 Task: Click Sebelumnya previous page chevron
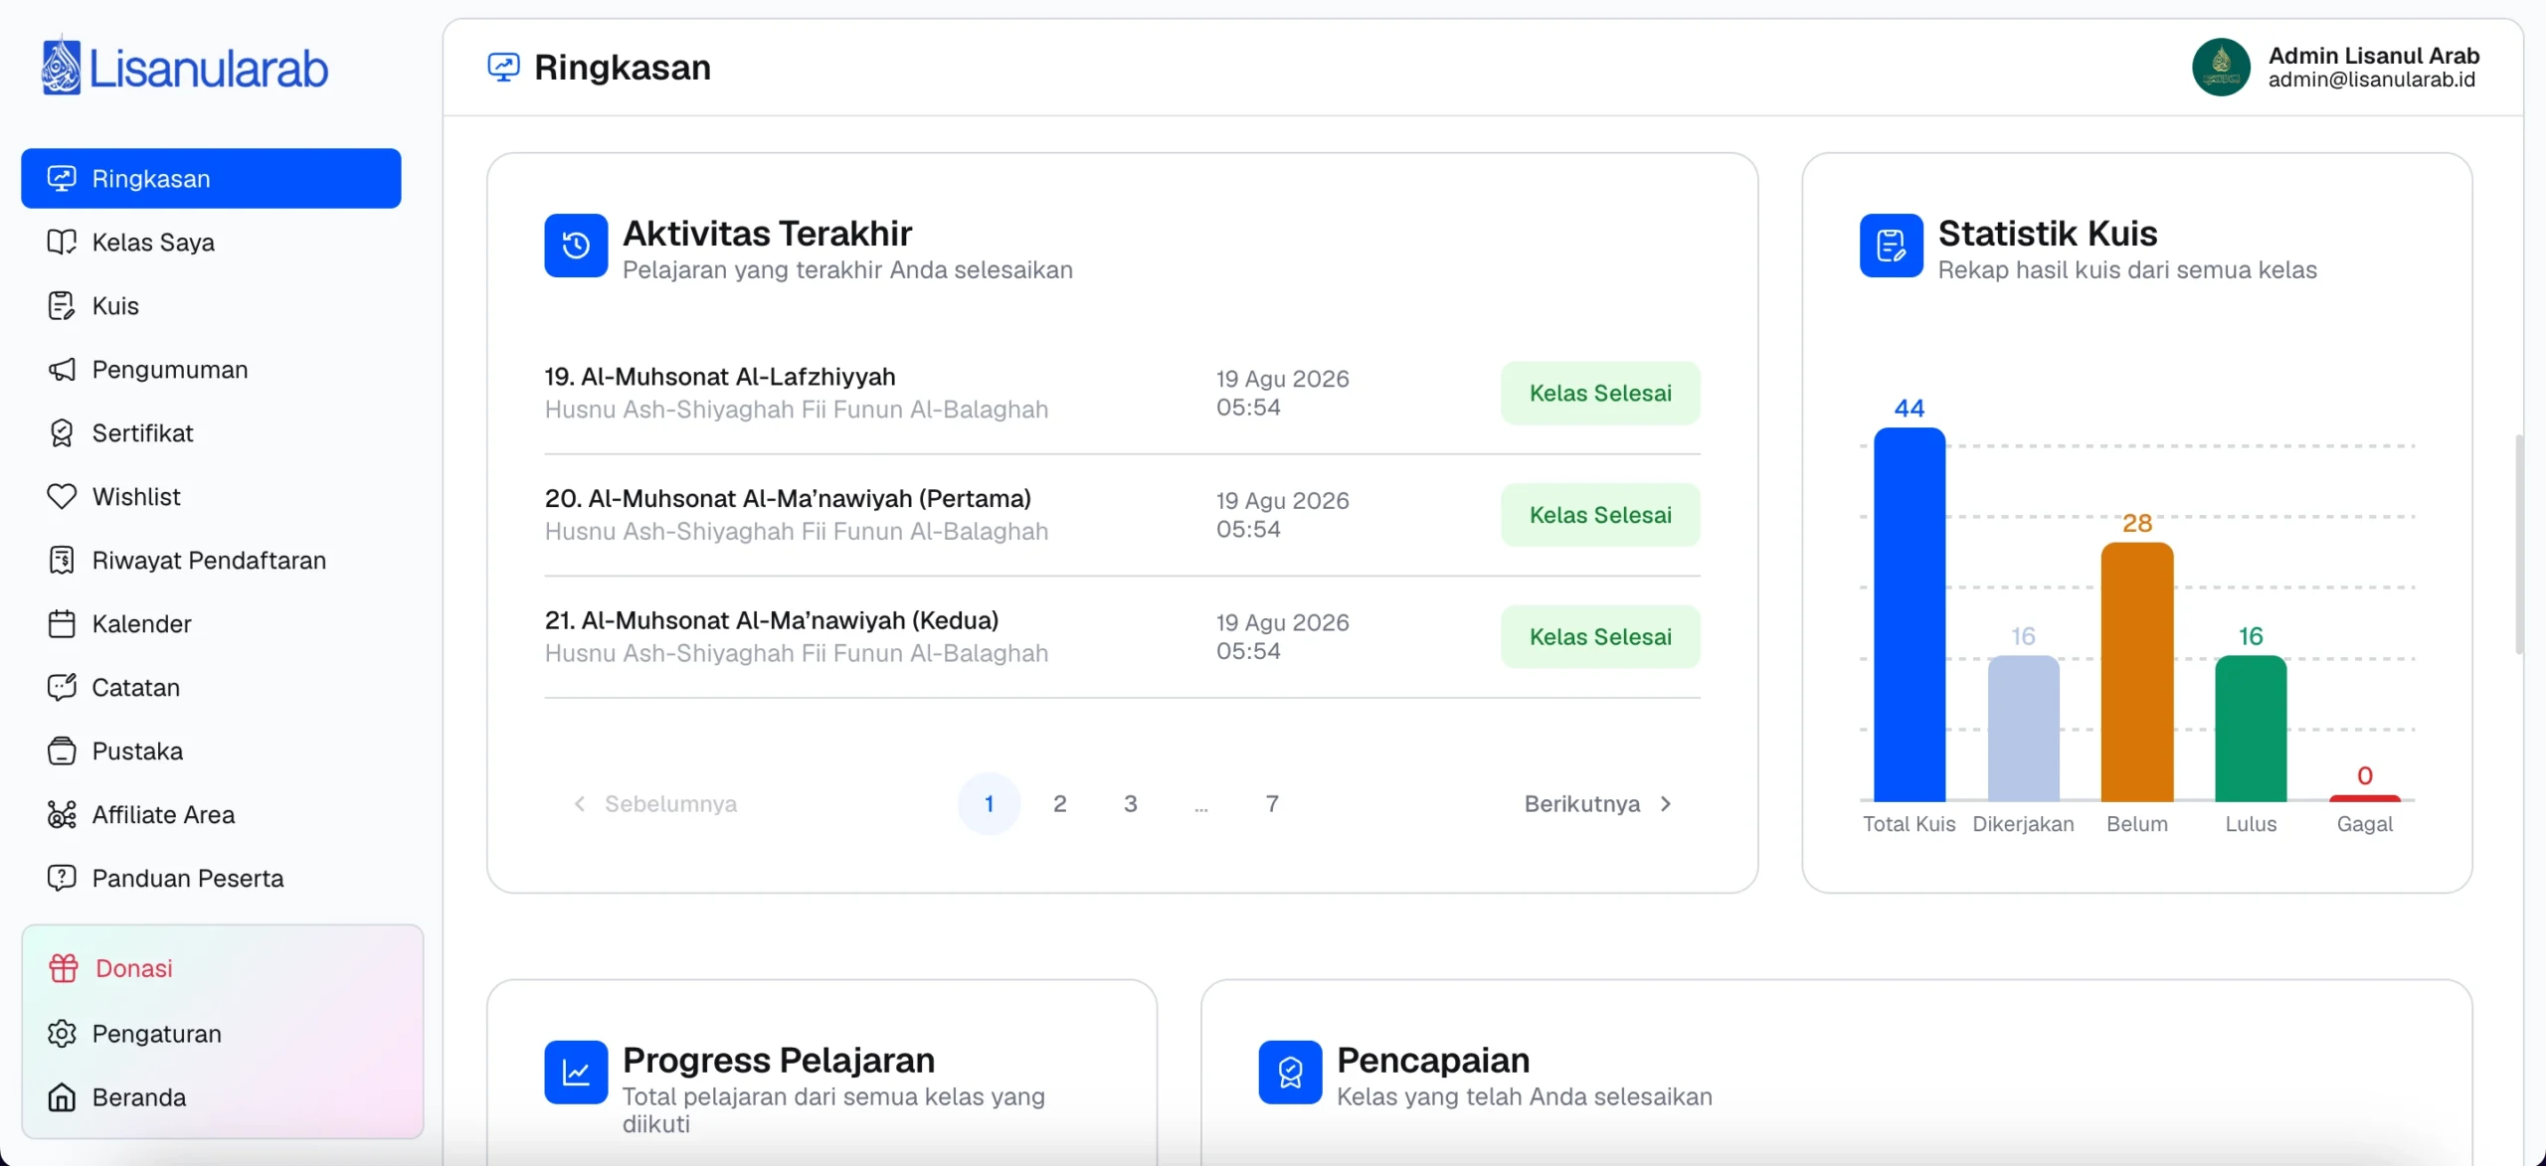coord(580,803)
